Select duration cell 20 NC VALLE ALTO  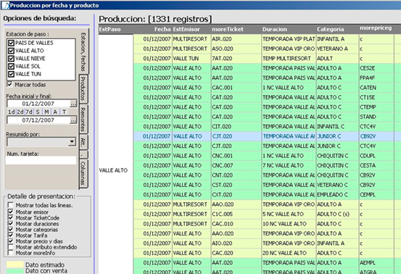(x=289, y=253)
